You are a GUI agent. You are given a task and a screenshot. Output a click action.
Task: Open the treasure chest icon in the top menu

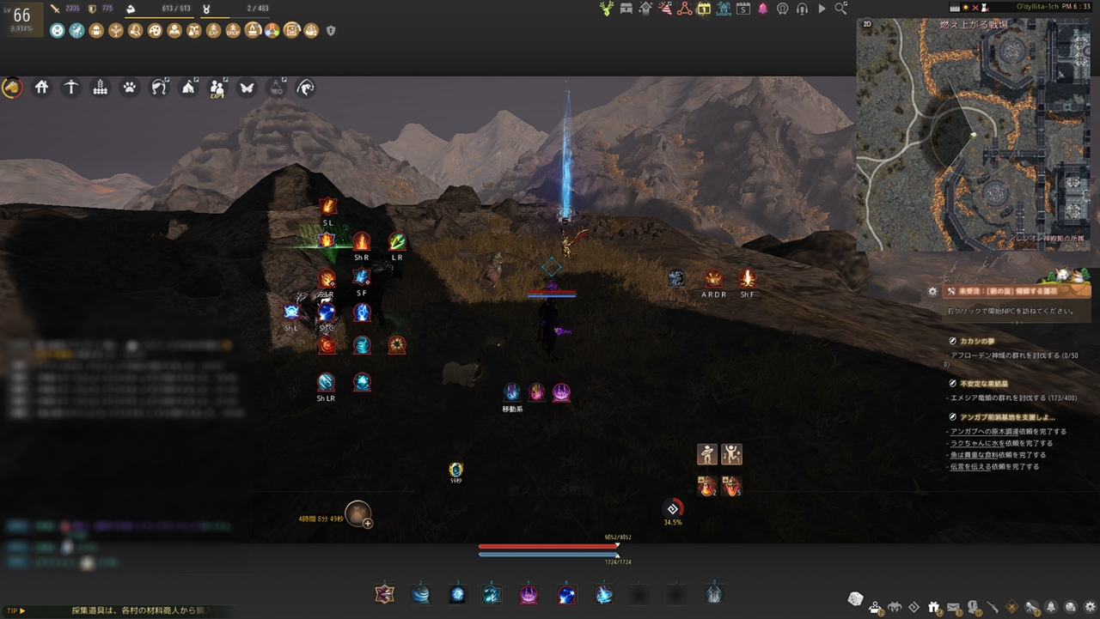(626, 9)
